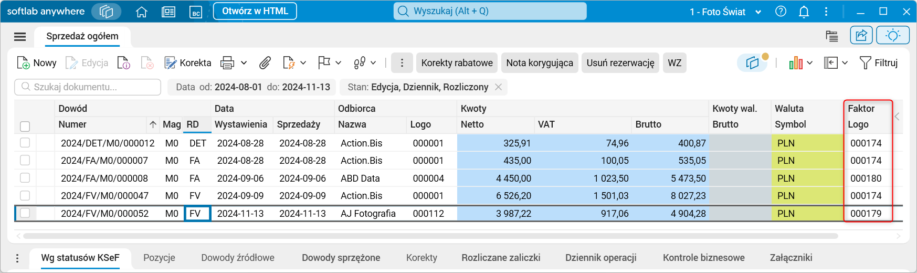Open toolbar vertical dots more menu

(402, 63)
